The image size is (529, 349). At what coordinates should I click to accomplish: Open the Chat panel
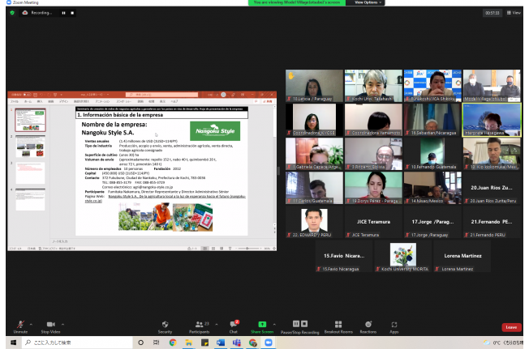coord(234,326)
